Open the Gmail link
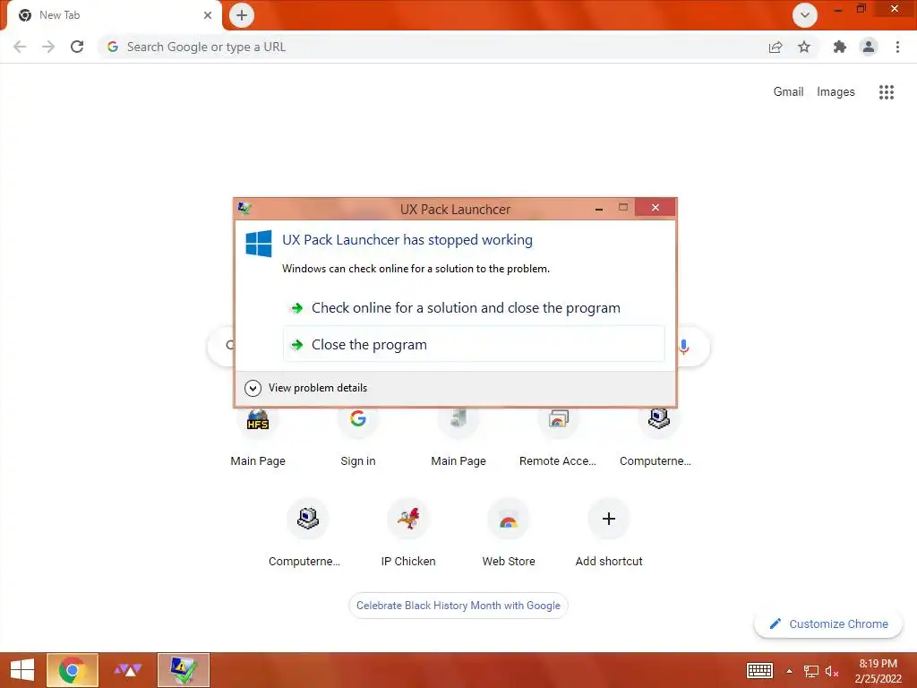Viewport: 917px width, 688px height. click(x=788, y=92)
